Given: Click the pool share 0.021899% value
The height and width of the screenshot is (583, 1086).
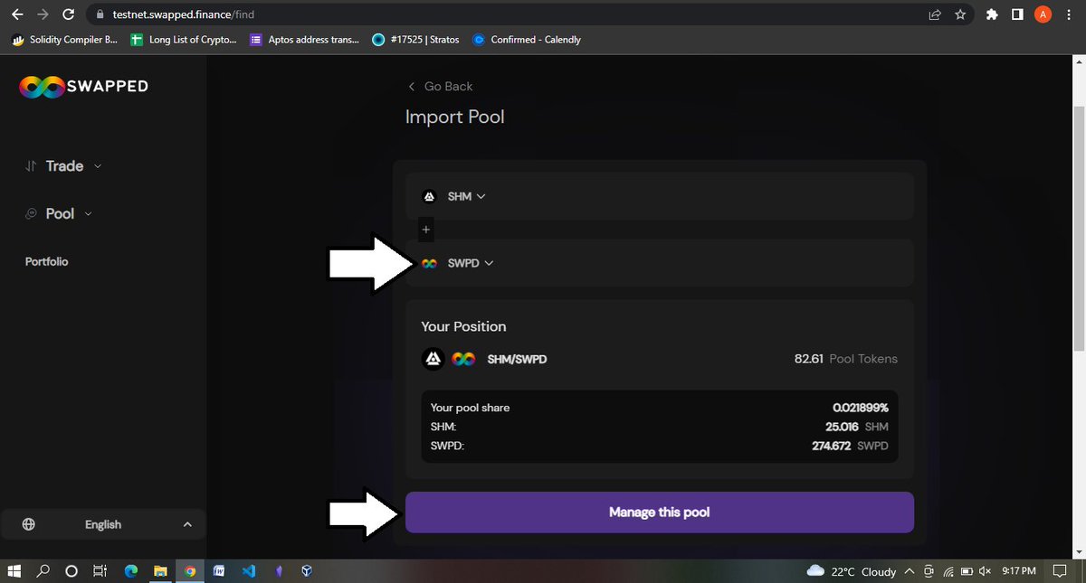Looking at the screenshot, I should tap(861, 408).
